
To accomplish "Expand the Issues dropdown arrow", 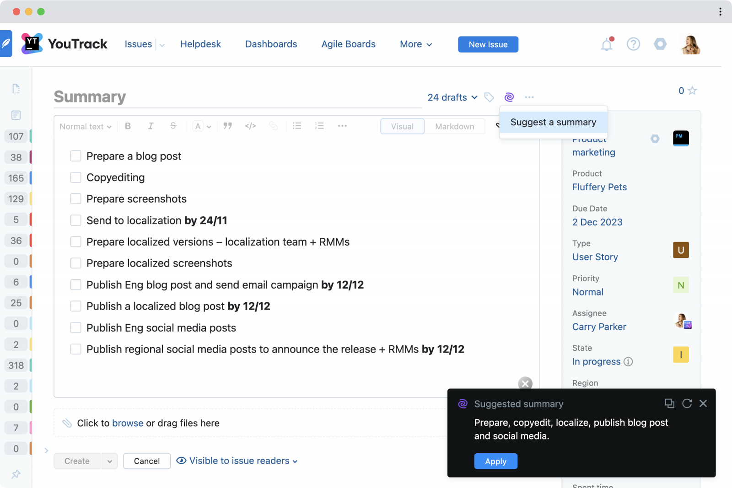I will pos(162,45).
